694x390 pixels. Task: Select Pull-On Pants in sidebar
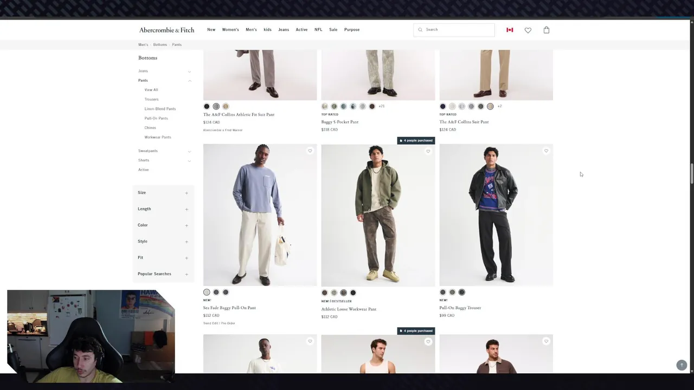point(156,118)
